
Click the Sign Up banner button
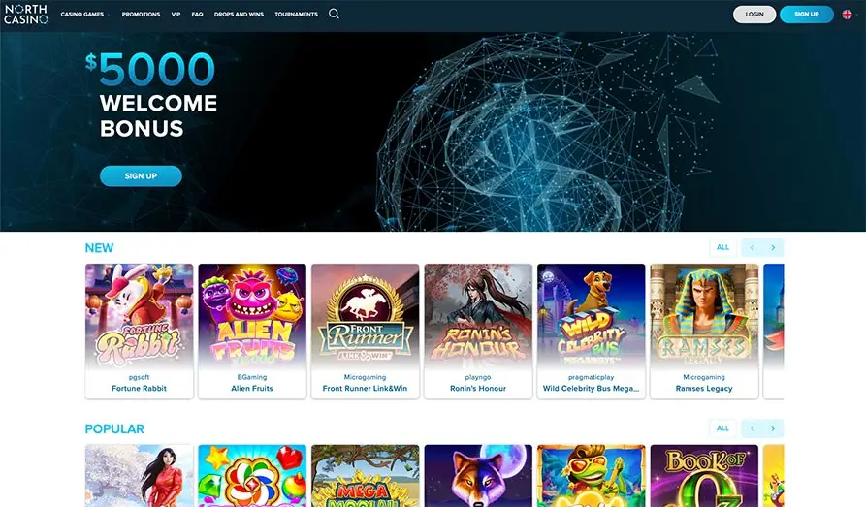[141, 176]
